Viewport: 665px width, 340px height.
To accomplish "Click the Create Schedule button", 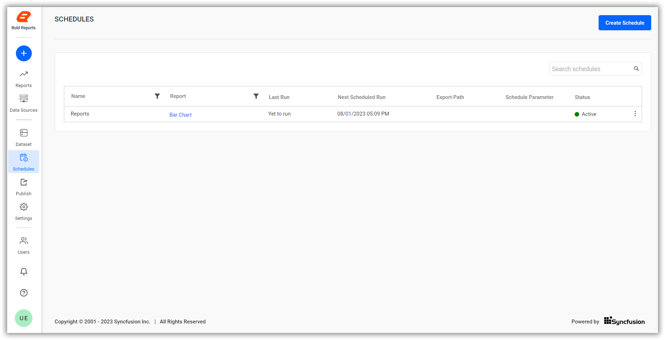I will (624, 23).
